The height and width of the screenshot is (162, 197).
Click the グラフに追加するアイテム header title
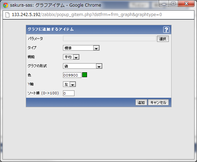tap(50, 29)
